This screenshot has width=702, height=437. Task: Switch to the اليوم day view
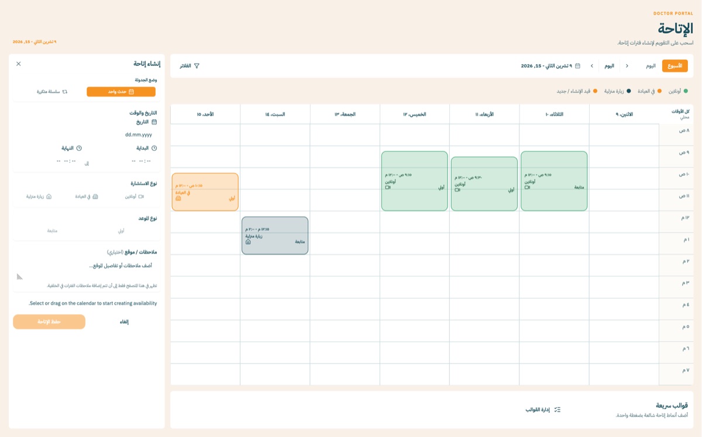(651, 66)
